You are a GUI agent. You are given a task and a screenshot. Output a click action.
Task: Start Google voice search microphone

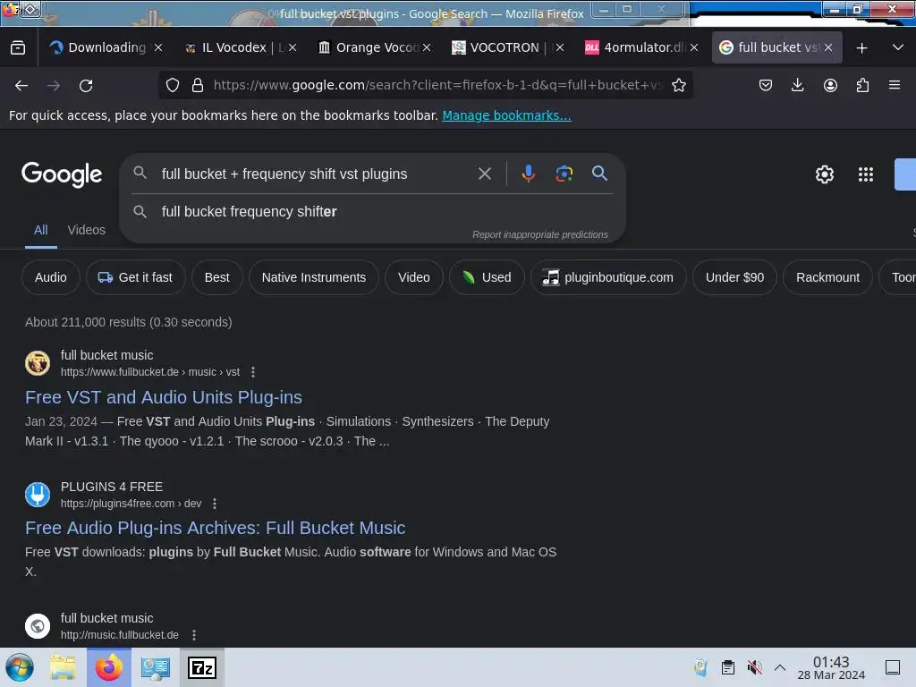528,174
